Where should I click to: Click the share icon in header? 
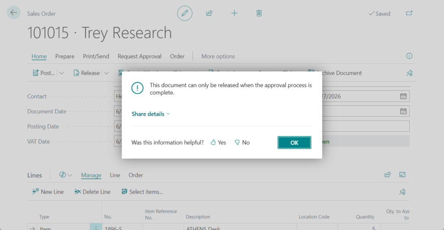click(x=209, y=13)
